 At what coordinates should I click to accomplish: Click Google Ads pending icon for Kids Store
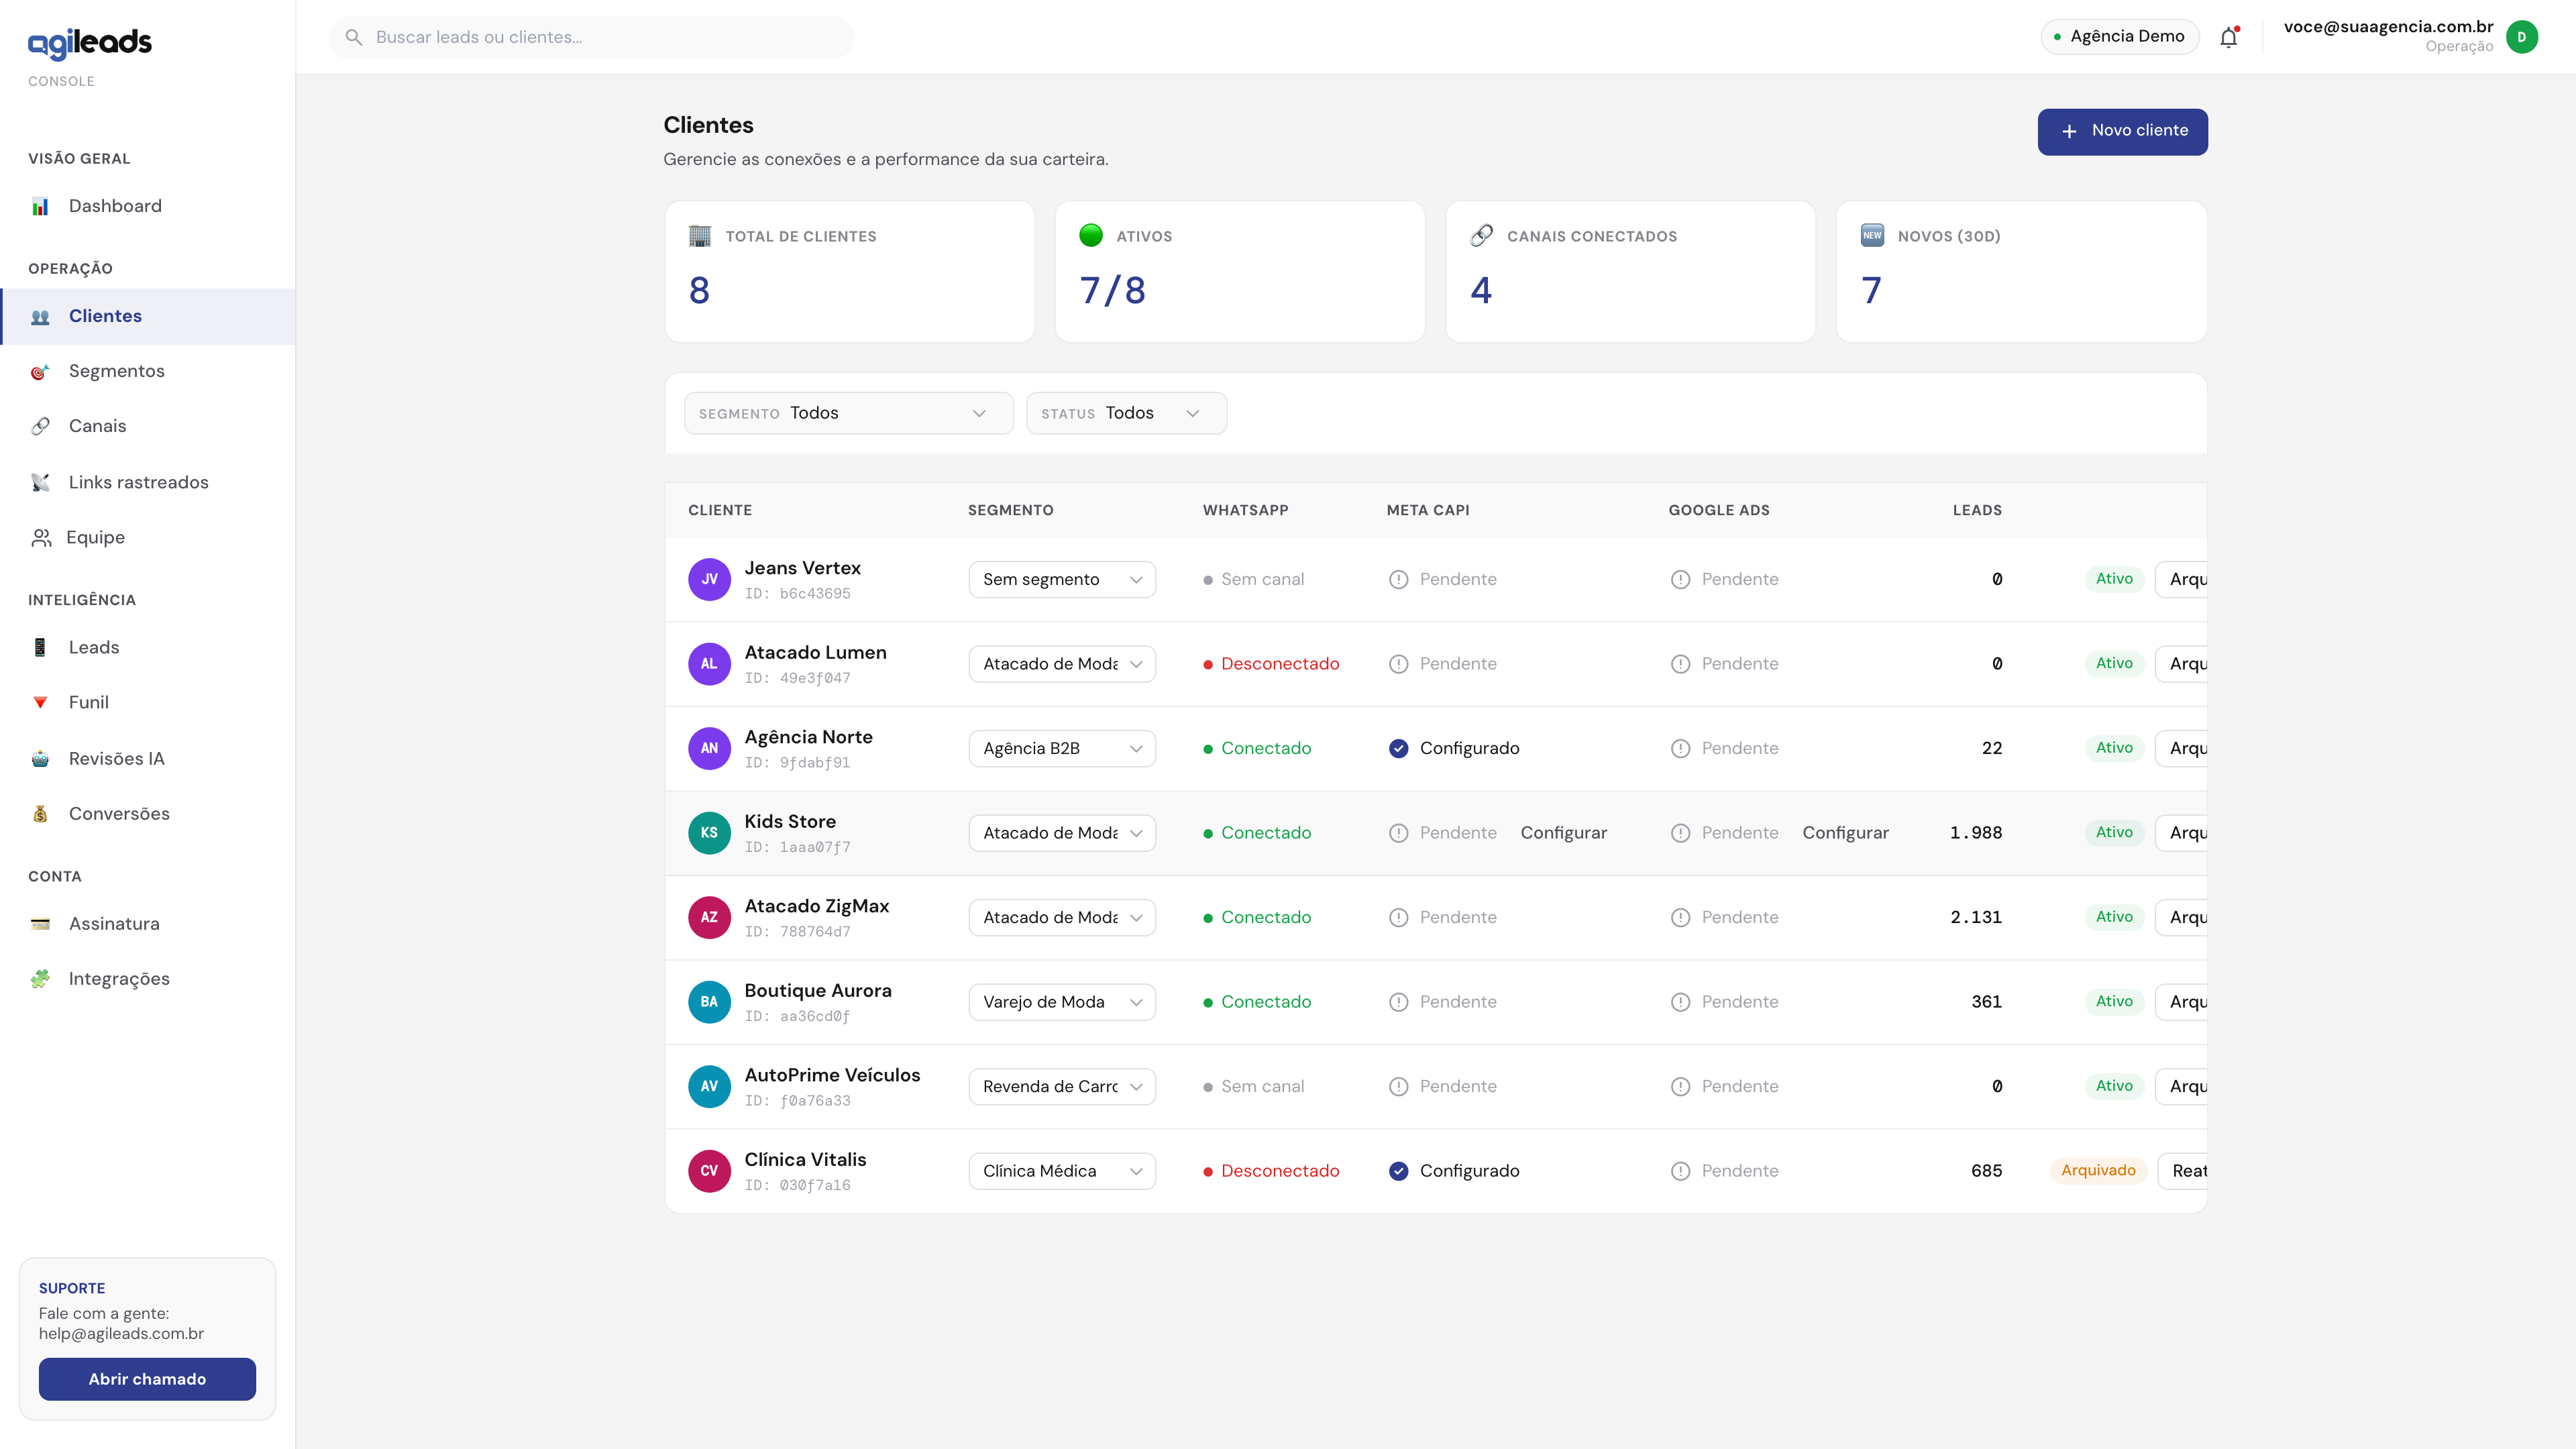click(1680, 833)
